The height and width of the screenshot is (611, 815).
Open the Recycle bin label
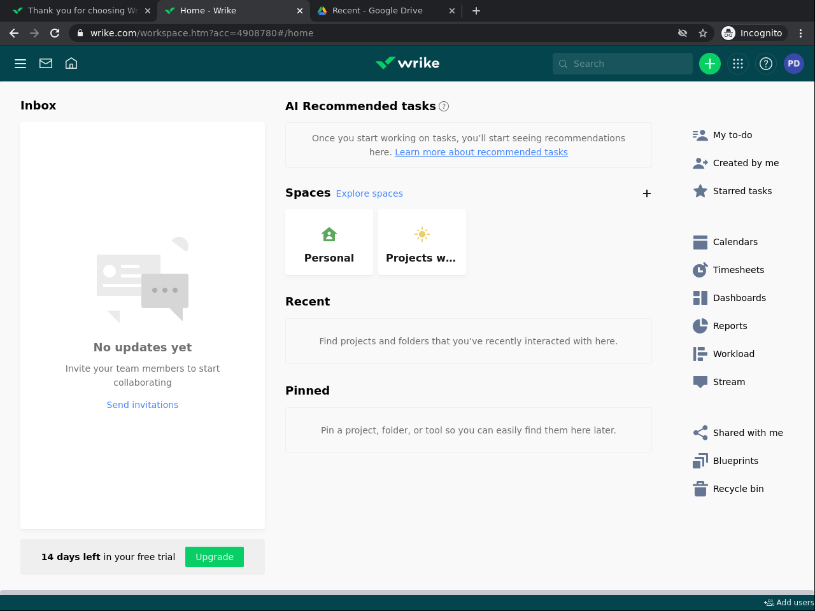[x=739, y=489]
